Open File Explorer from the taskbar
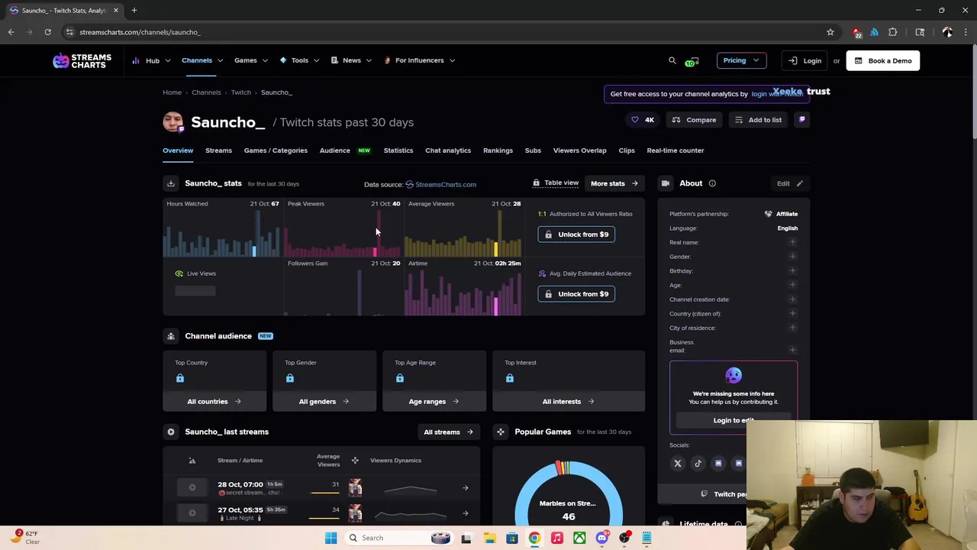Screen dimensions: 977x550 pos(489,538)
